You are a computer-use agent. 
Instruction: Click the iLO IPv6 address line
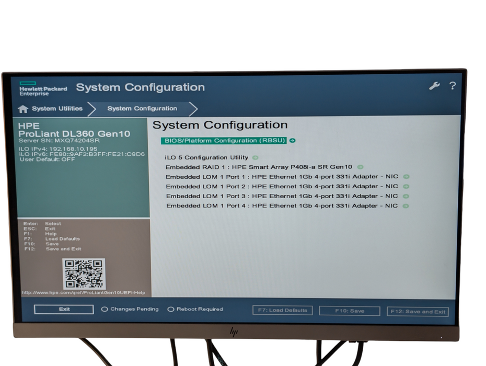tap(82, 154)
